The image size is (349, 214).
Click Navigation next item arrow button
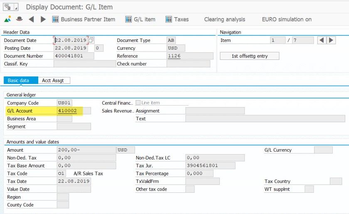pos(331,40)
